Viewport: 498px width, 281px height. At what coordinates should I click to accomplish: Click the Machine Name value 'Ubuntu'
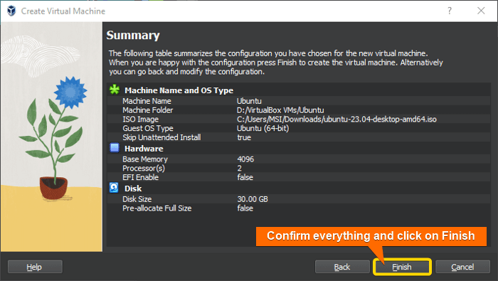pyautogui.click(x=249, y=101)
